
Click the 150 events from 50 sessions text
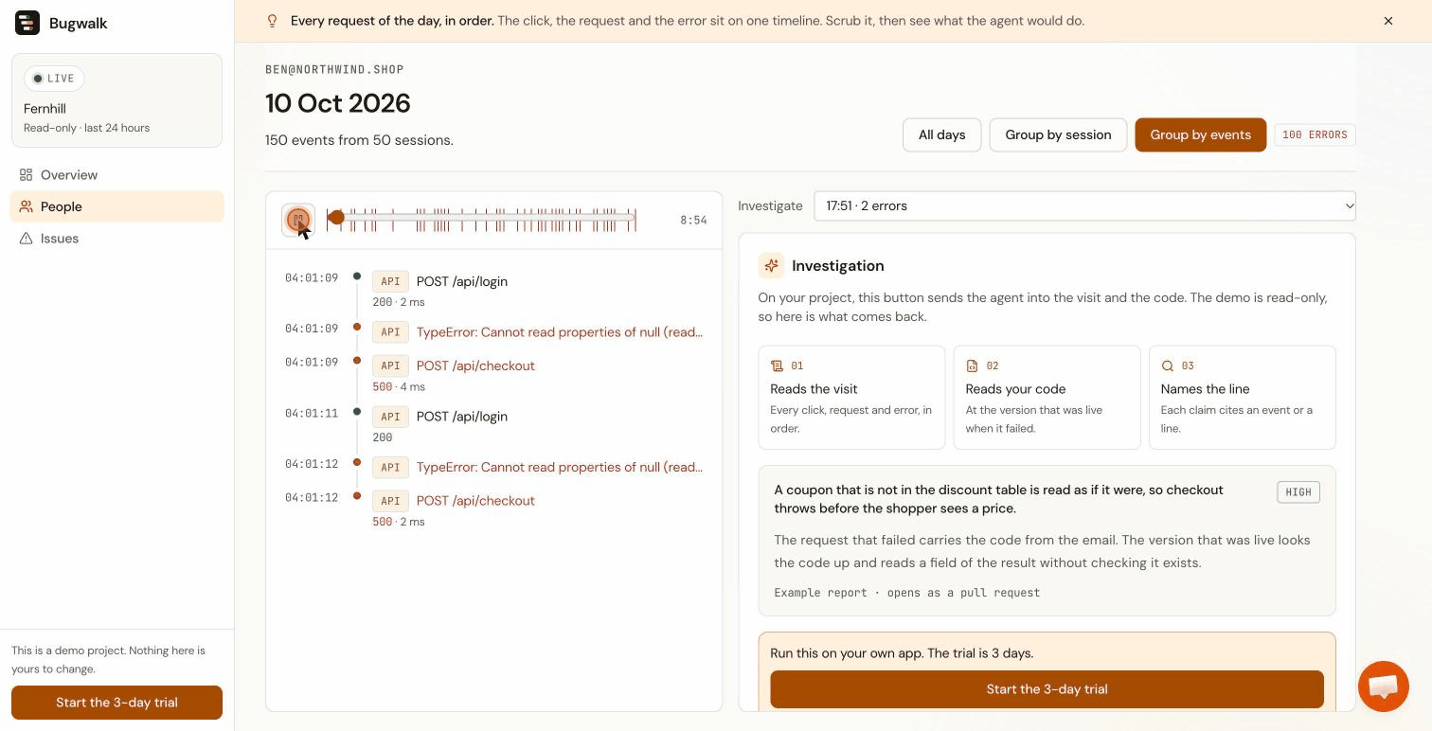[x=359, y=140]
